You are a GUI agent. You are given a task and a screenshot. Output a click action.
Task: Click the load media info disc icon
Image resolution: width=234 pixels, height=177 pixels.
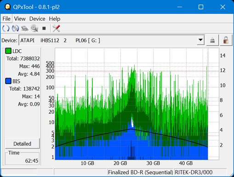15,29
